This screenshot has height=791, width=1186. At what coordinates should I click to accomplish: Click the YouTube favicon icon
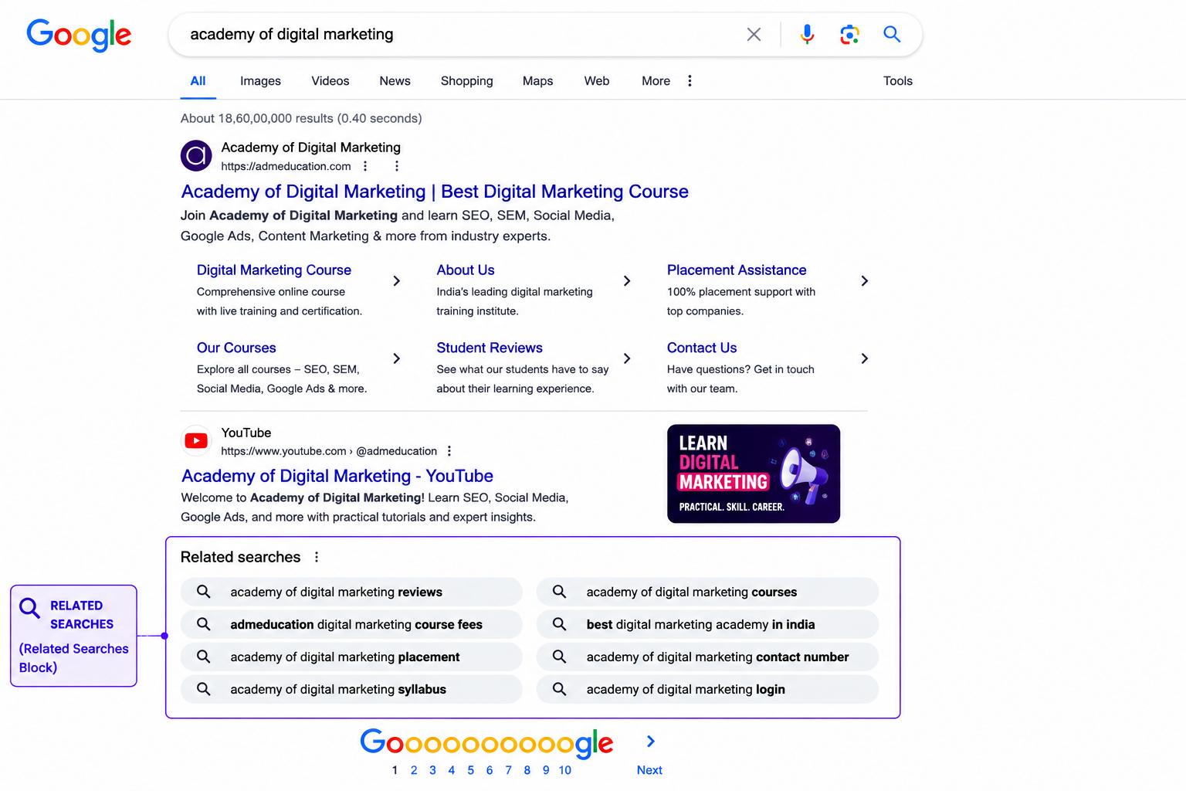[196, 441]
